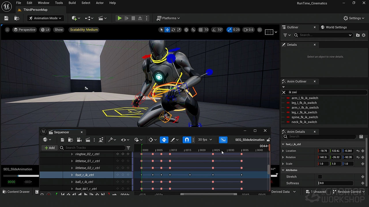Open the Build menu

[x=72, y=3]
